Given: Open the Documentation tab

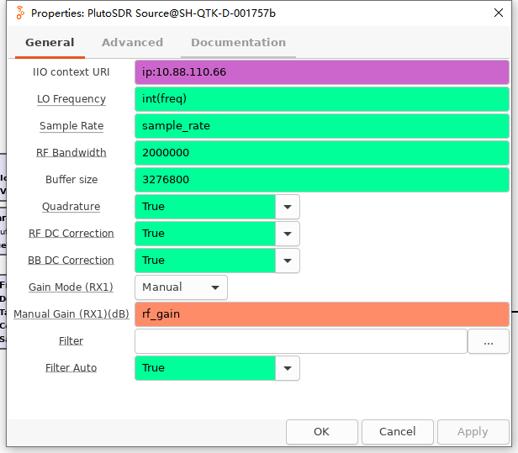Looking at the screenshot, I should 238,43.
